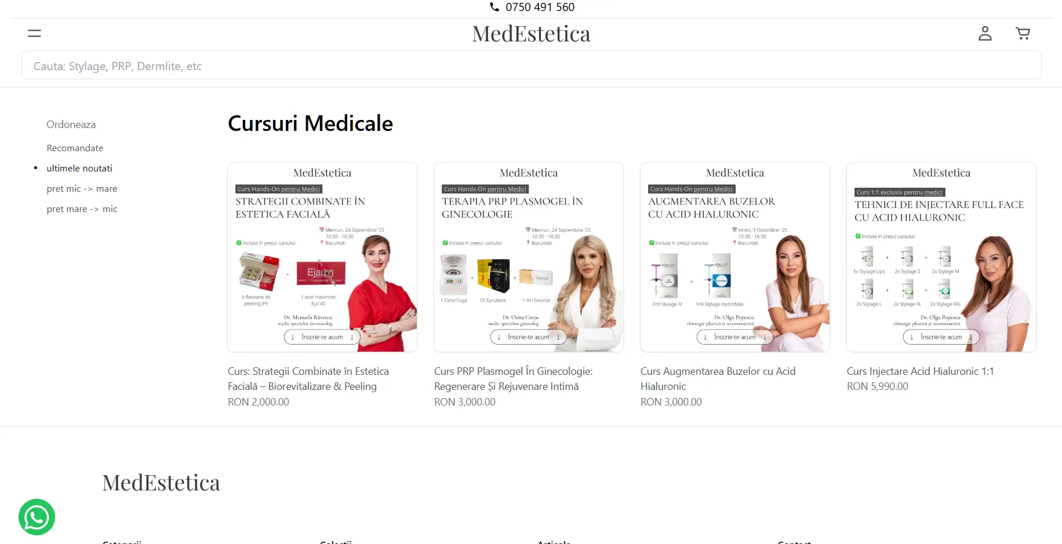Image resolution: width=1062 pixels, height=544 pixels.
Task: Select 'ultimele noutati' sort option
Action: 79,168
